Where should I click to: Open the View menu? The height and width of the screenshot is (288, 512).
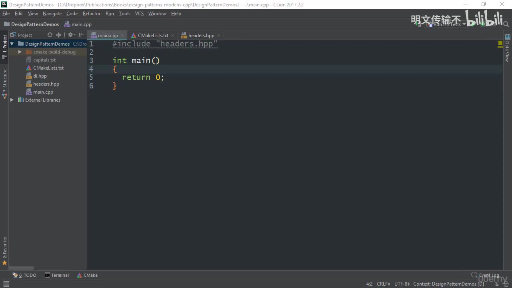33,14
